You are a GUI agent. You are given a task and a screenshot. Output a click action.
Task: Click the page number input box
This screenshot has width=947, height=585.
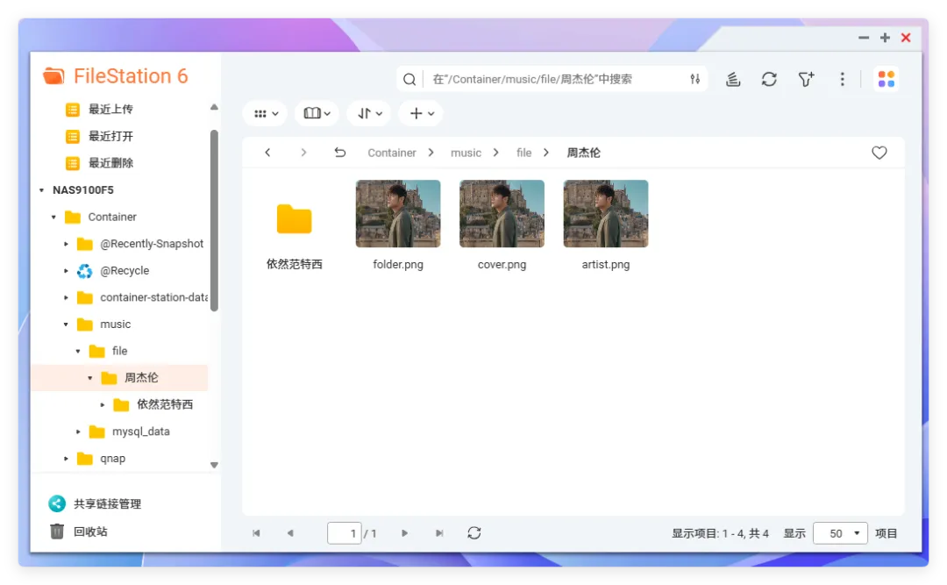(x=345, y=533)
